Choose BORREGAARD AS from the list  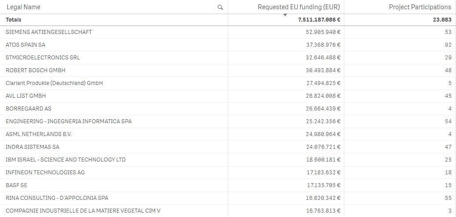(x=29, y=109)
